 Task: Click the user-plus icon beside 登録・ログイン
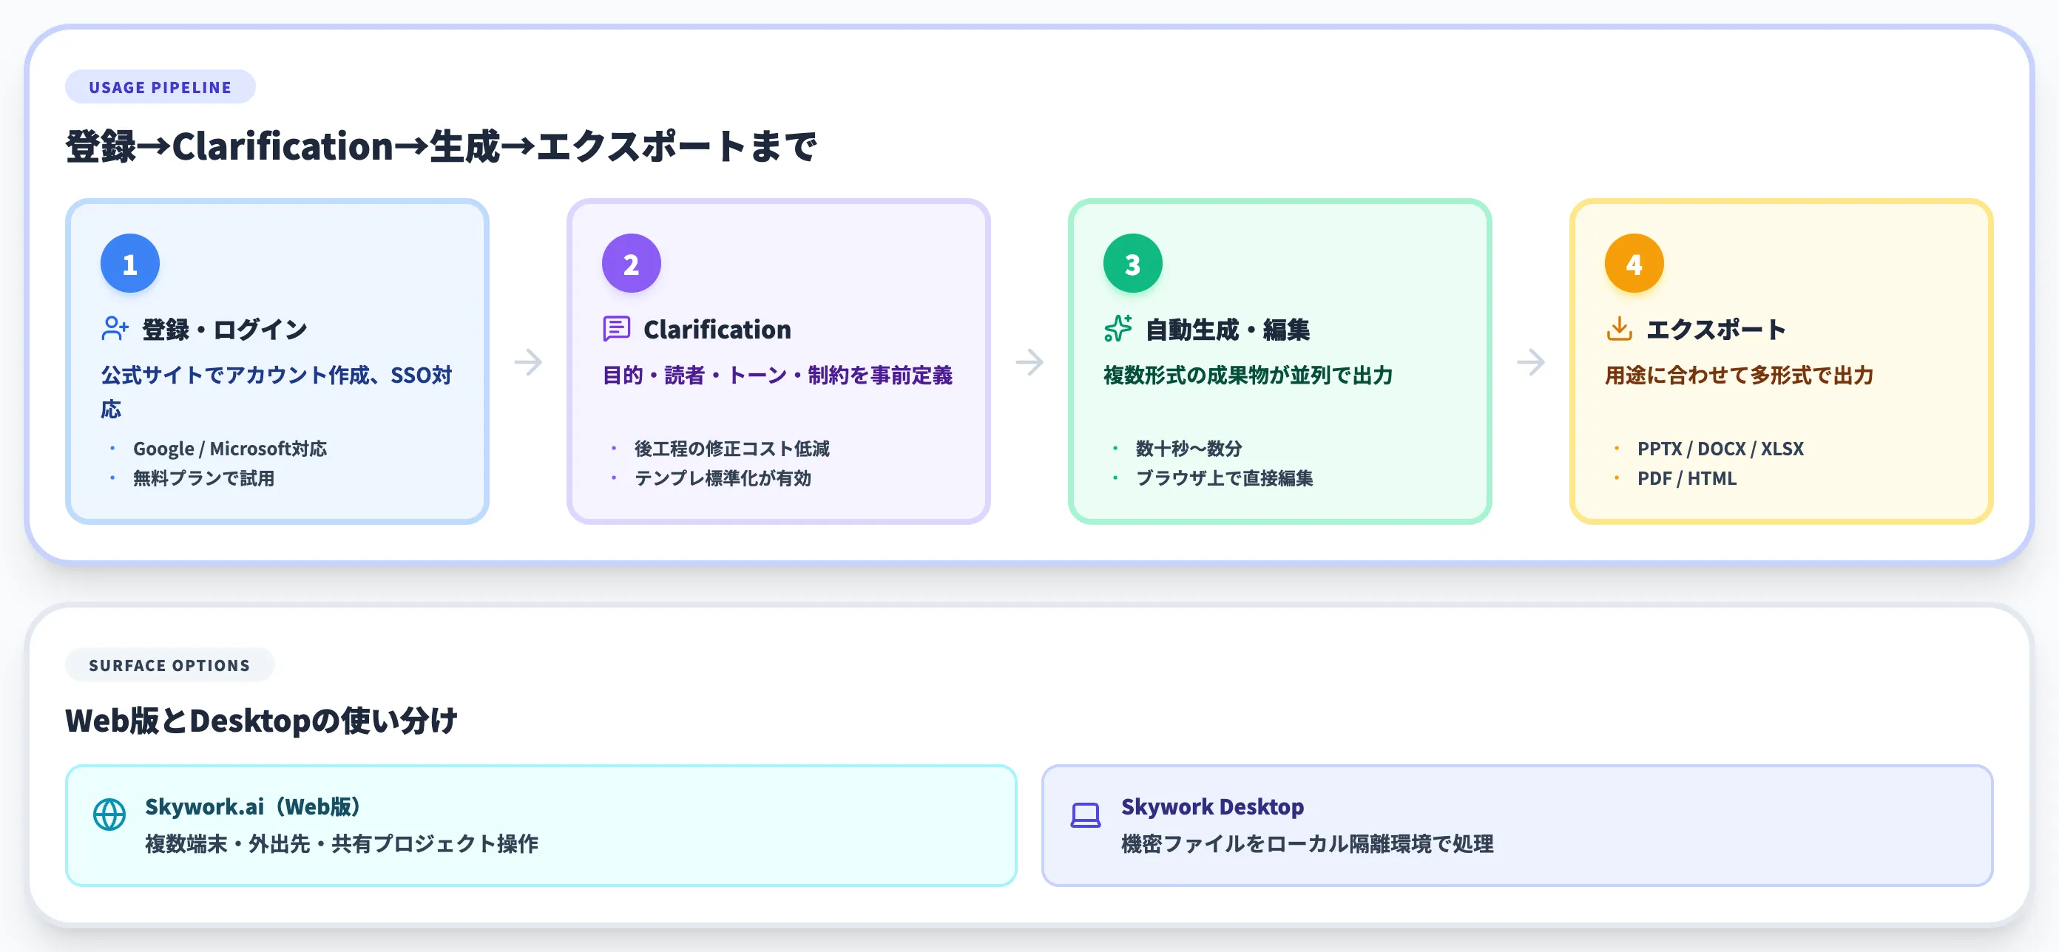(x=115, y=329)
